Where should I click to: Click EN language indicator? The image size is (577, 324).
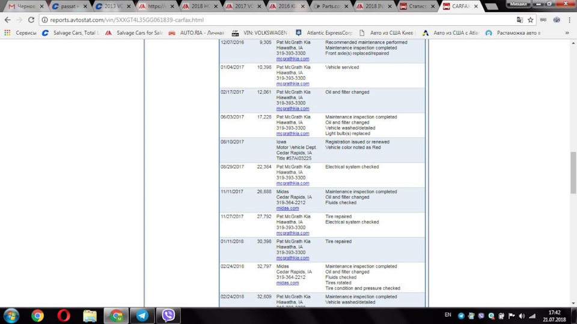coord(448,315)
